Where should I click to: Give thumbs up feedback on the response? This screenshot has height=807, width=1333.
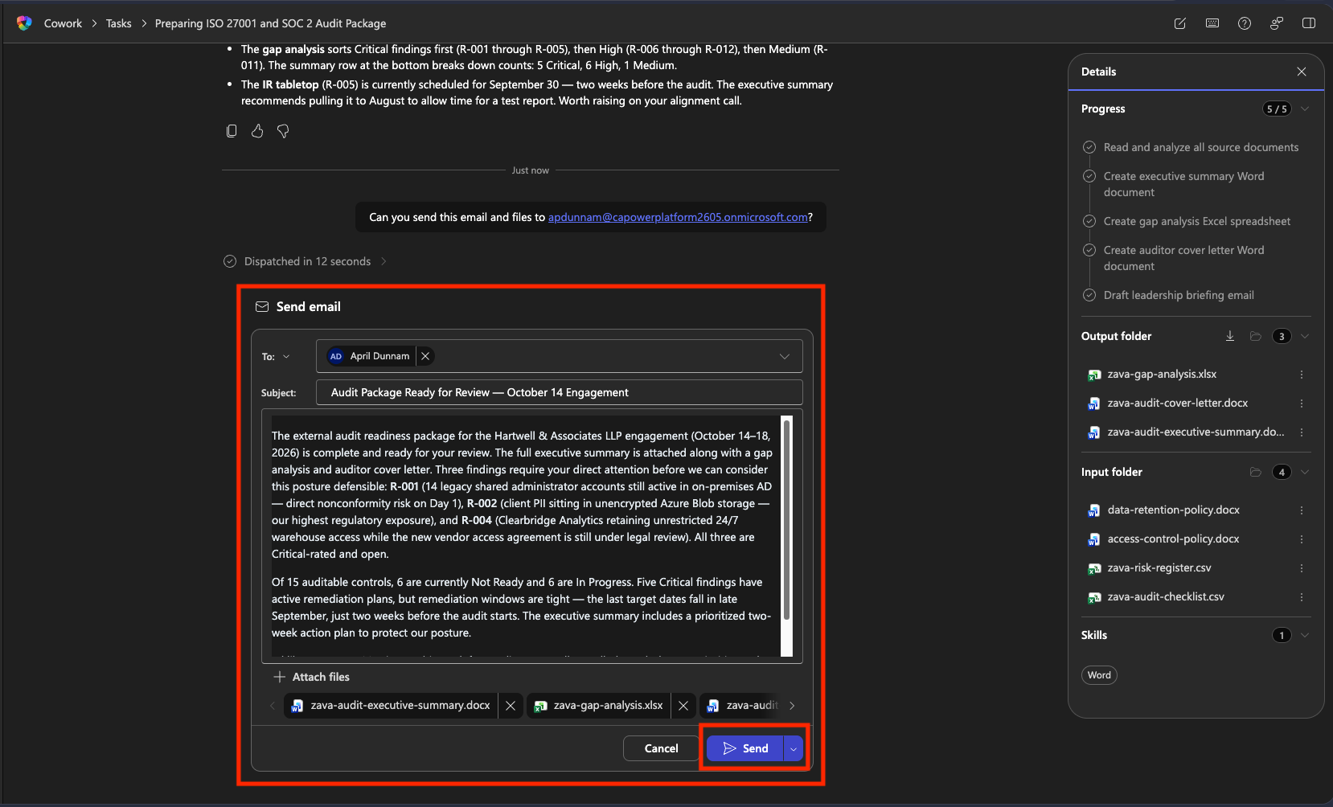click(256, 131)
